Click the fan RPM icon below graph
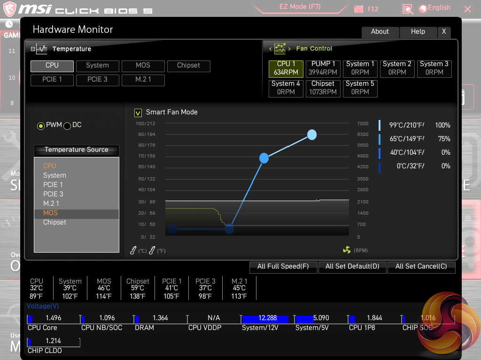 pos(347,250)
